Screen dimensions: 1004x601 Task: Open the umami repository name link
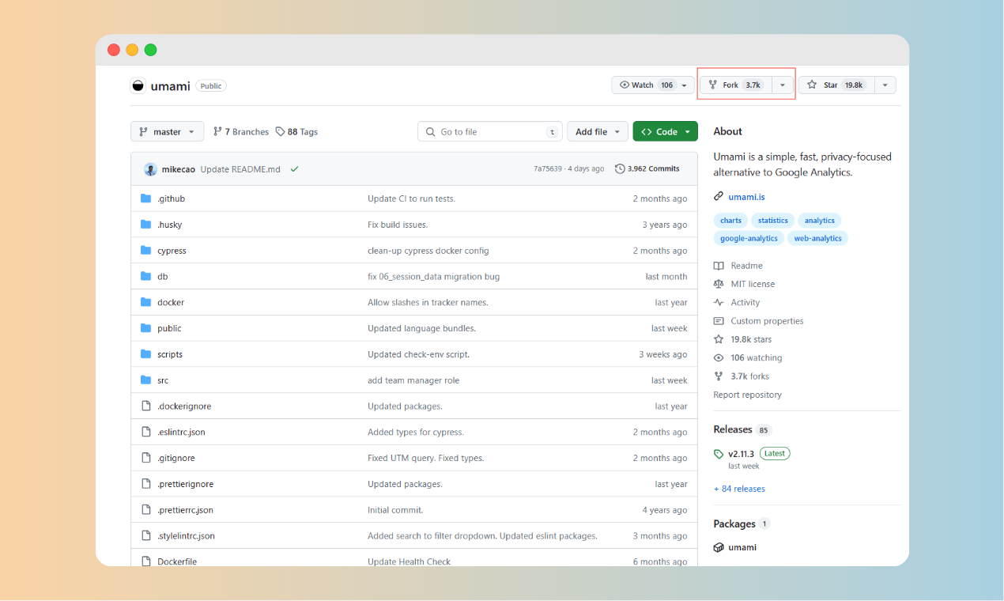pos(170,85)
